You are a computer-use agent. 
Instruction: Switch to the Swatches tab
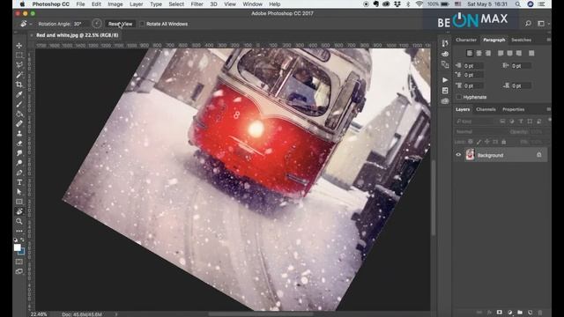[521, 40]
